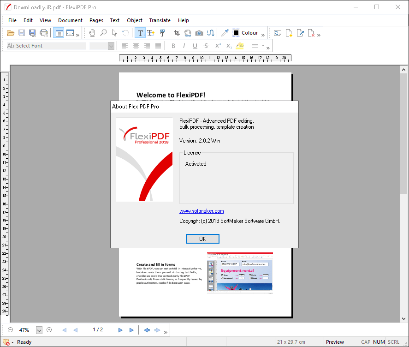
Task: Click the previous view back arrow
Action: [x=147, y=330]
